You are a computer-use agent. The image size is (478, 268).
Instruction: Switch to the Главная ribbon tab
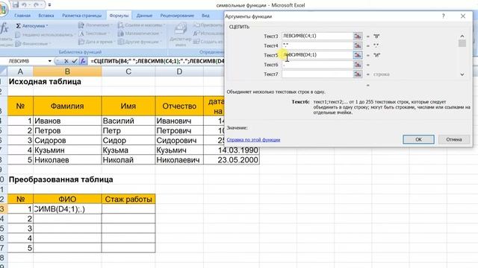pos(22,16)
